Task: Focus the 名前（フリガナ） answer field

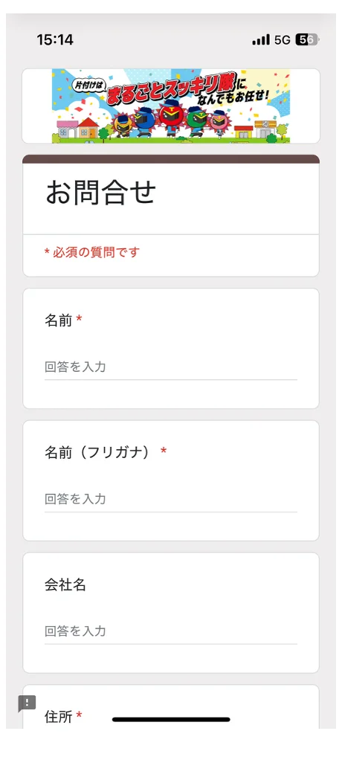Action: 170,499
